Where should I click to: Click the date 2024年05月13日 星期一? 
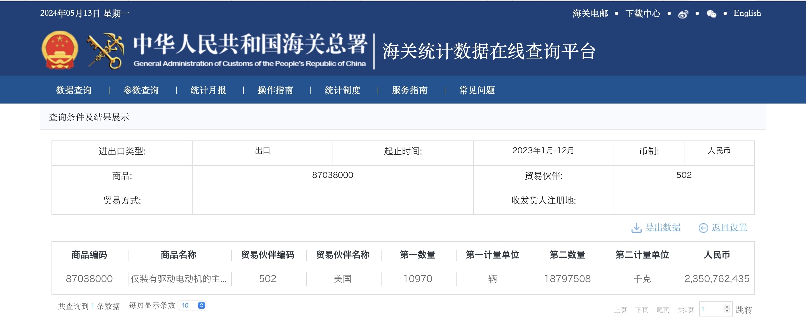tap(85, 13)
